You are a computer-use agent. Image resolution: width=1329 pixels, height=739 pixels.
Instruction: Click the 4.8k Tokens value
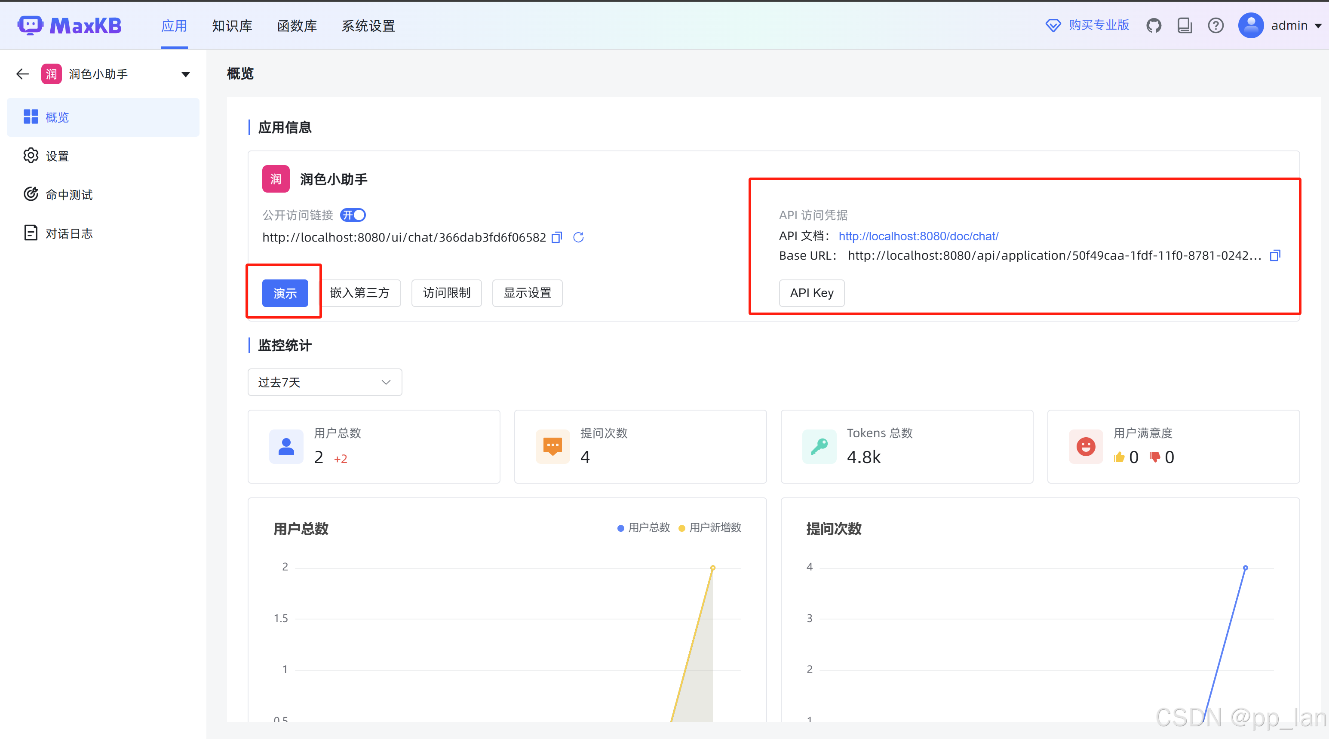(864, 457)
